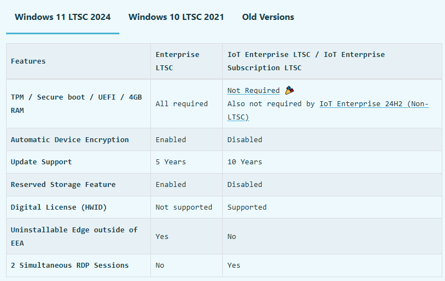Follow the IoT Enterprise 24H2 (Non-LTSC) link
The height and width of the screenshot is (281, 445).
374,104
